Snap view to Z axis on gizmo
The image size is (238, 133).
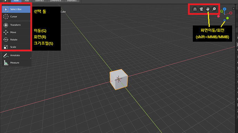point(225,9)
